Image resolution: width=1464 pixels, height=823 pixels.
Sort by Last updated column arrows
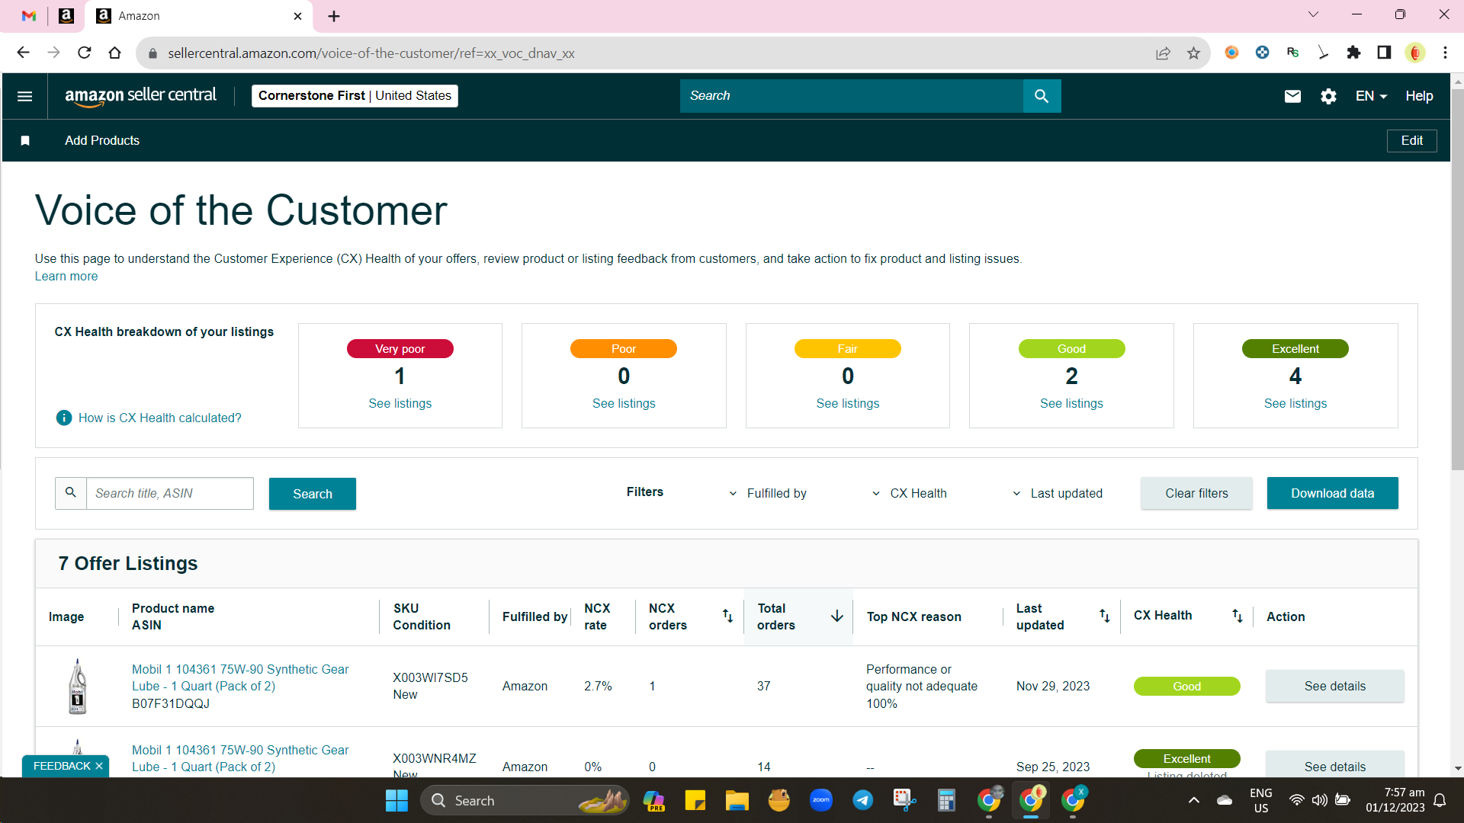[1104, 616]
